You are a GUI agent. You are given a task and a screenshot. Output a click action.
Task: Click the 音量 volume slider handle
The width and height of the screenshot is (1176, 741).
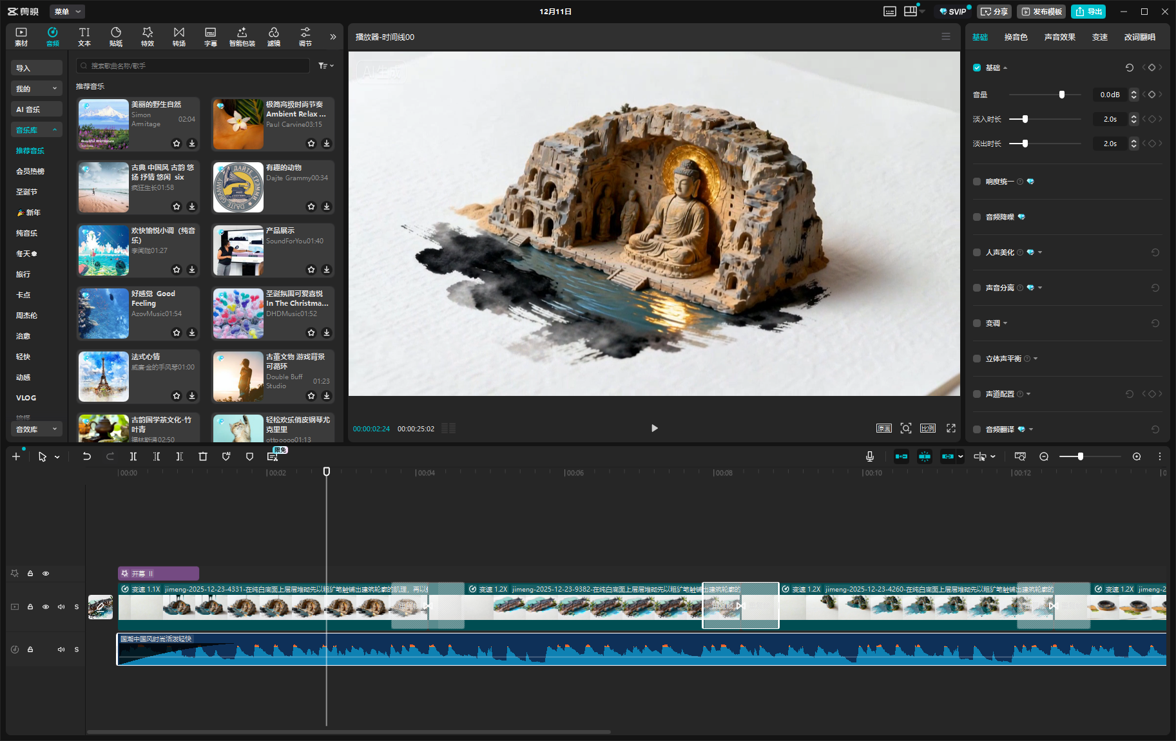1062,95
